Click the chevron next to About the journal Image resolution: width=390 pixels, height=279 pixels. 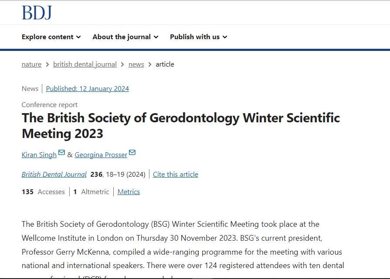[156, 37]
